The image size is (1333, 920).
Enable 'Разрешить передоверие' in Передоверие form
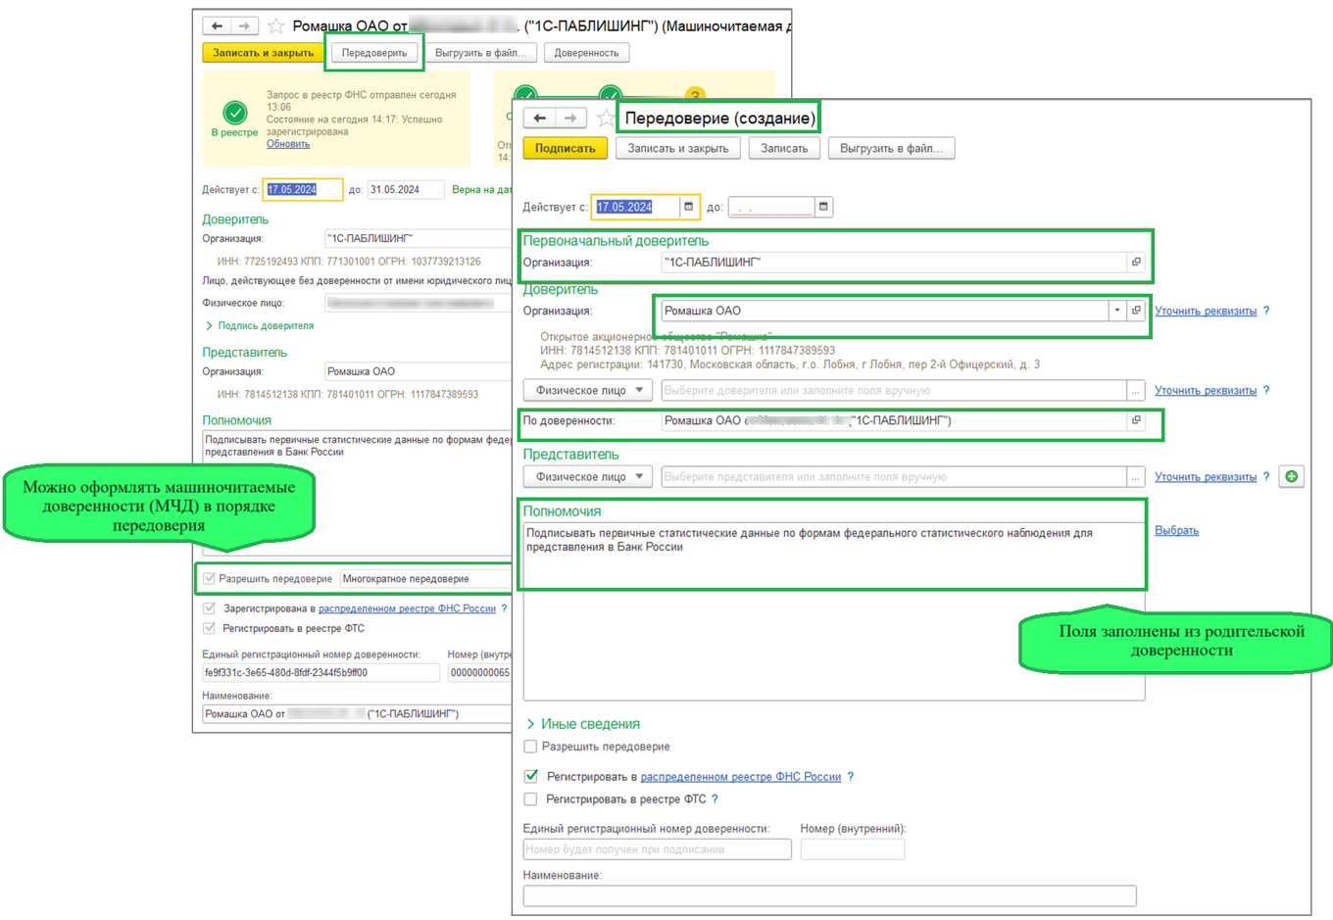(531, 747)
